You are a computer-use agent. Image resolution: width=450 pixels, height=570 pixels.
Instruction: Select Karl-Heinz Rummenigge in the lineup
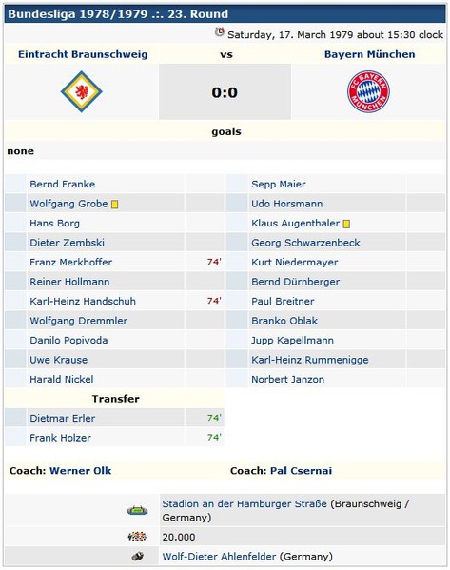[x=310, y=360]
